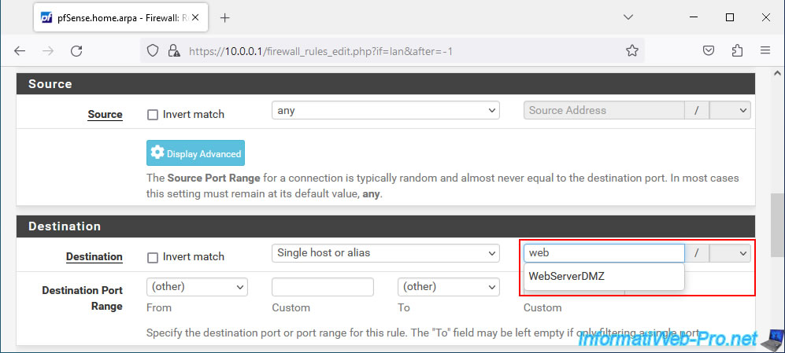Bookmark this page with the star icon

click(x=632, y=50)
